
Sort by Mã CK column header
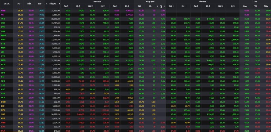click(5, 4)
